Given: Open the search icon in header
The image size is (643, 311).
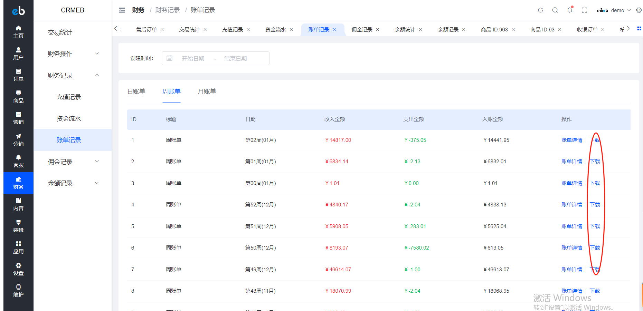Looking at the screenshot, I should tap(555, 10).
